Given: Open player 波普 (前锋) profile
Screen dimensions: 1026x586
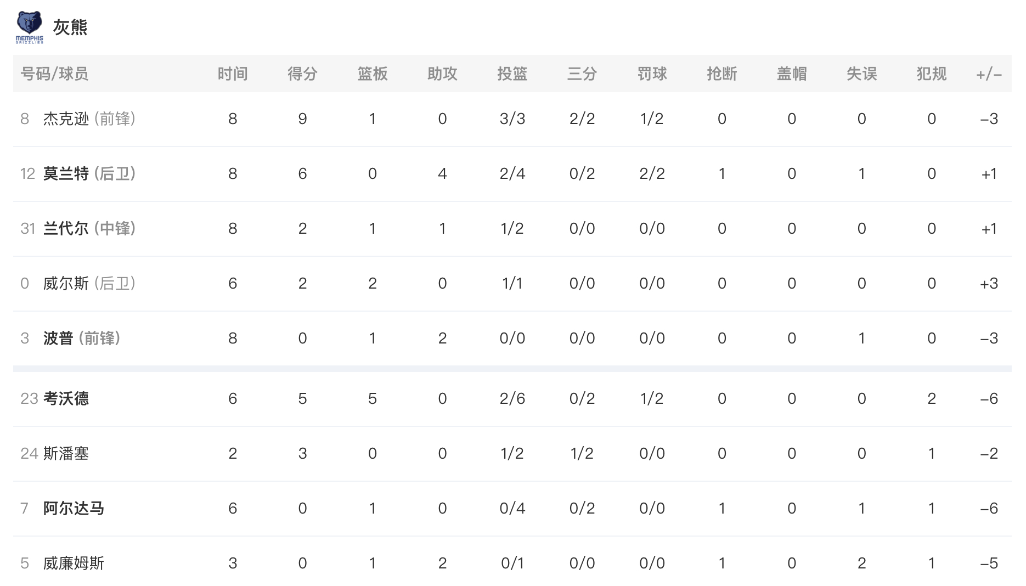Looking at the screenshot, I should click(82, 338).
